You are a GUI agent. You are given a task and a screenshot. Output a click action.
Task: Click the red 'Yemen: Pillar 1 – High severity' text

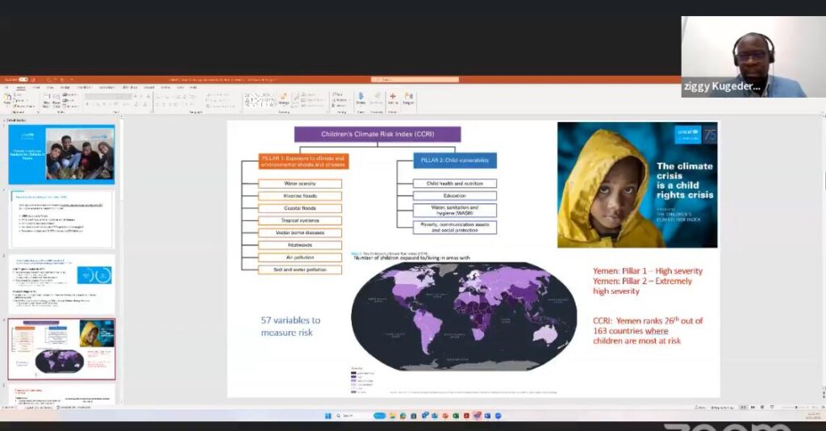click(648, 271)
